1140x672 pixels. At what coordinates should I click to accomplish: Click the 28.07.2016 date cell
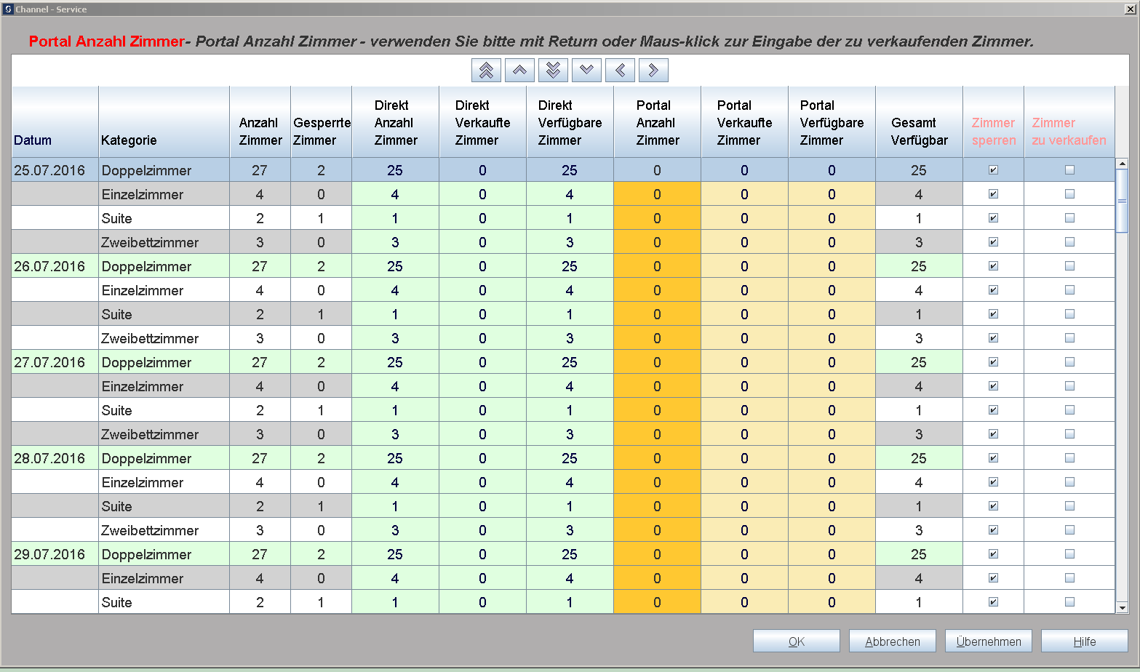point(55,458)
